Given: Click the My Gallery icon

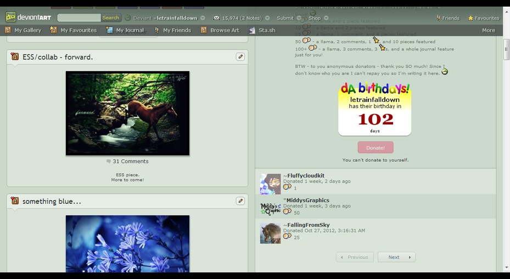Looking at the screenshot, I should [x=8, y=30].
